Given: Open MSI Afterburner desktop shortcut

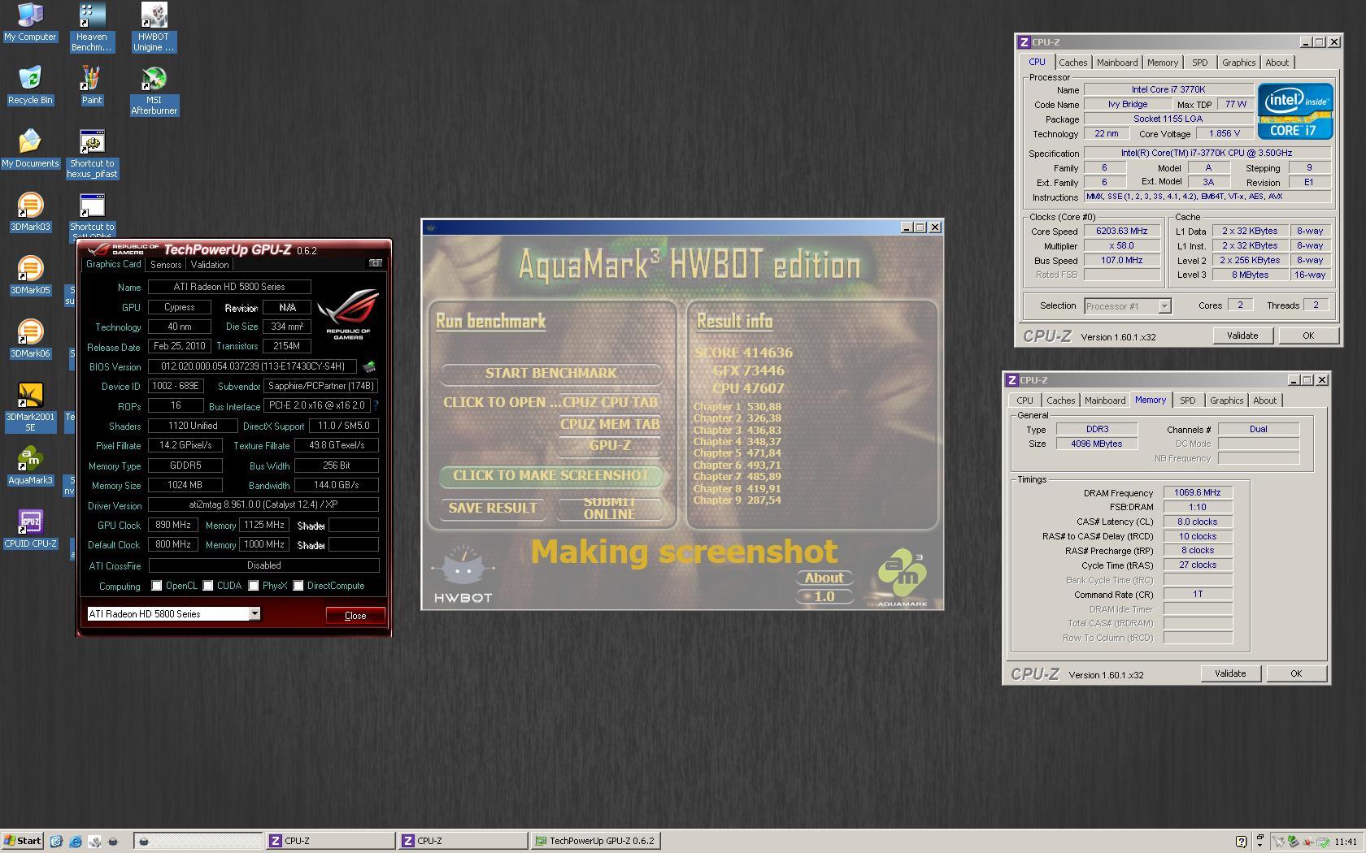Looking at the screenshot, I should tap(154, 90).
